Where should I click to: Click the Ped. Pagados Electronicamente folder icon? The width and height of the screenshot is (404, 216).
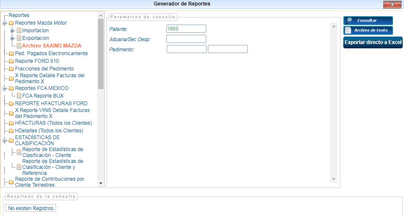pos(11,53)
